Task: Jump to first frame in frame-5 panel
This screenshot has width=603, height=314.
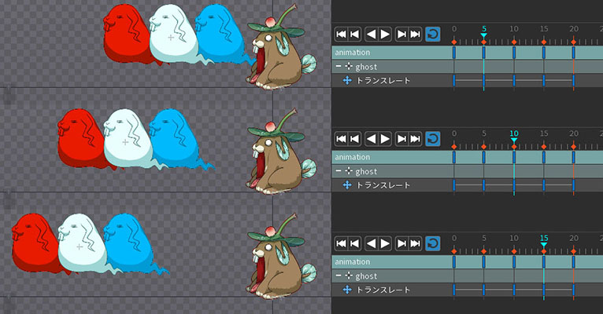Action: click(341, 34)
